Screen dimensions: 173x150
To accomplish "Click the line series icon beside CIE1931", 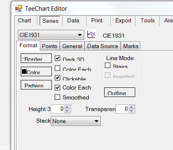I will (91, 34).
